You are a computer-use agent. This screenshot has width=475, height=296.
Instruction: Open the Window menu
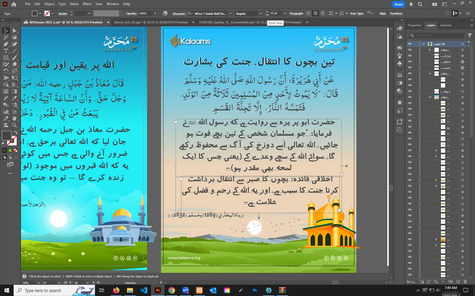tap(113, 4)
